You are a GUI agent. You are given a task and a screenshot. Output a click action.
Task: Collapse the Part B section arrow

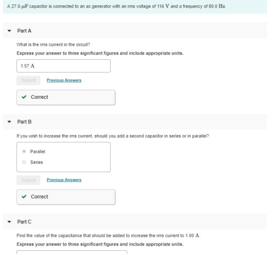click(10, 122)
